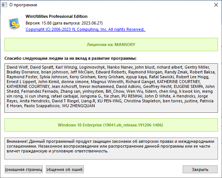Screen dimensions: 222x178
Task: Click inside the contributors names text box
Action: (x=111, y=88)
